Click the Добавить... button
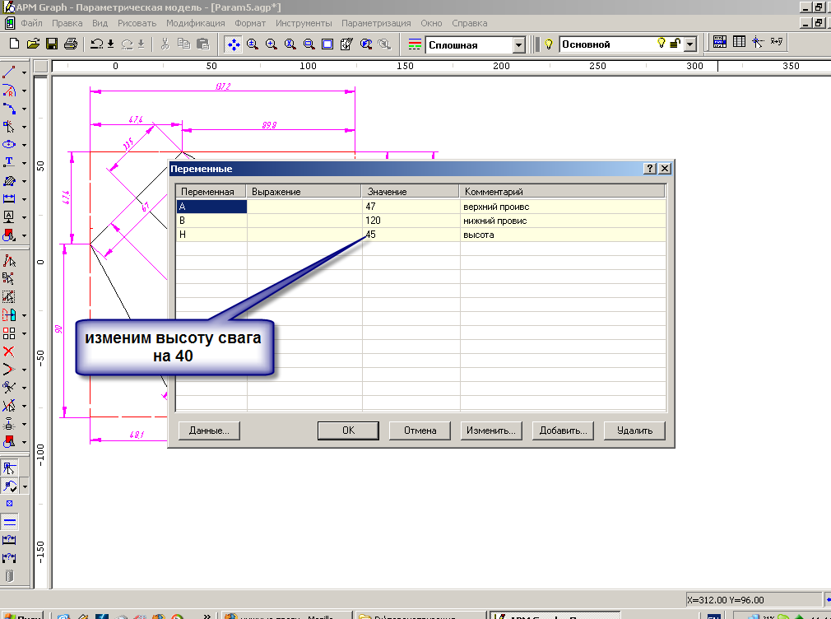This screenshot has height=619, width=831. [563, 430]
